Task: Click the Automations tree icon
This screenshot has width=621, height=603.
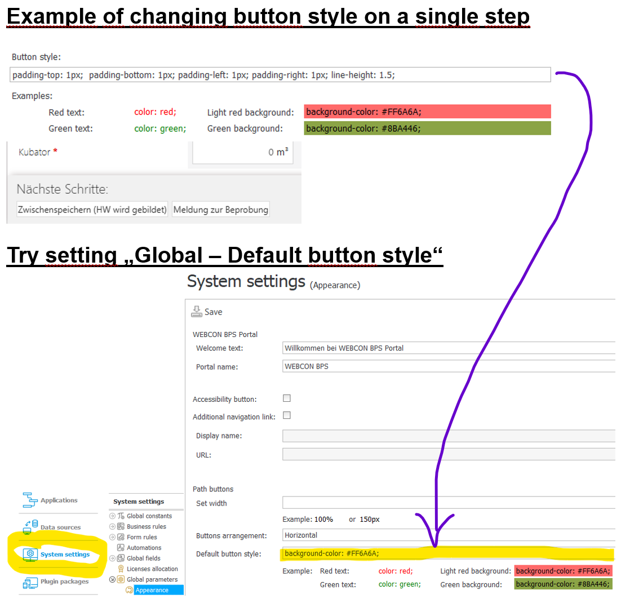Action: [x=121, y=548]
